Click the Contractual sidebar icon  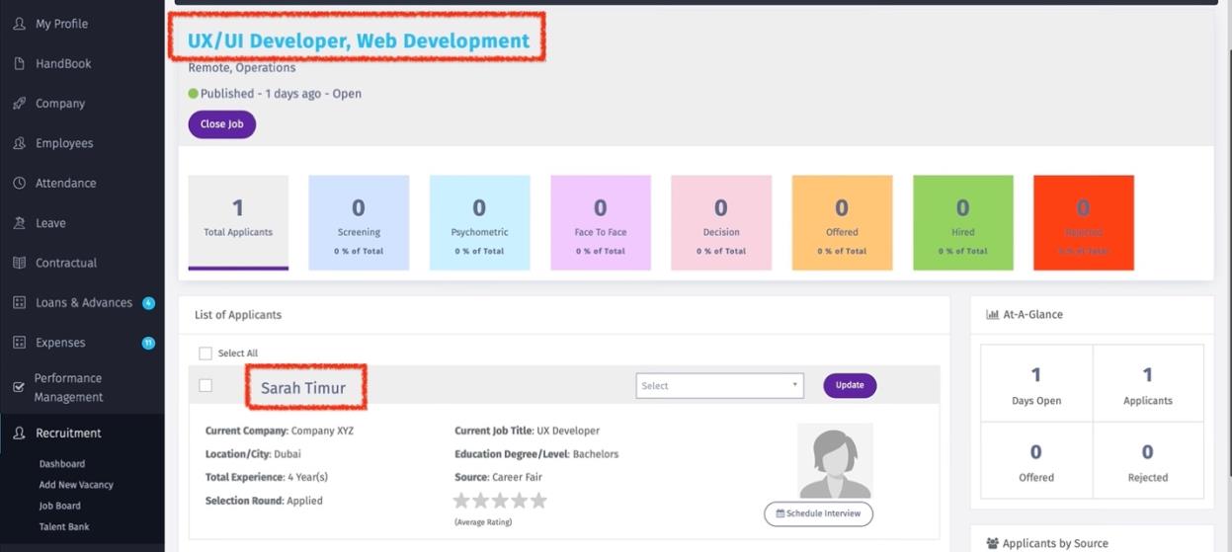click(x=19, y=264)
